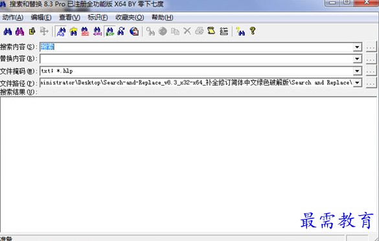The width and height of the screenshot is (379, 241).
Task: Maximize the 搜索和替换 window
Action: pyautogui.click(x=347, y=3)
